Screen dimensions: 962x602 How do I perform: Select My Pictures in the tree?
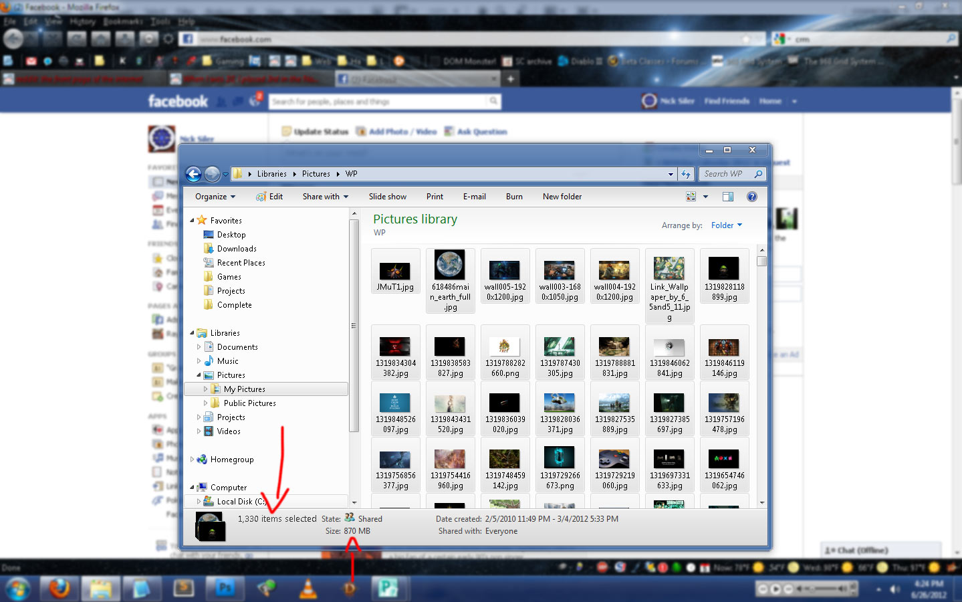(x=244, y=389)
